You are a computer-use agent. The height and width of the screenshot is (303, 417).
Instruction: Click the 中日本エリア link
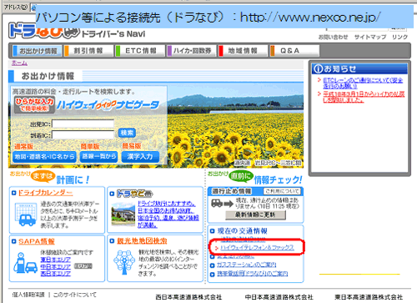(56, 266)
